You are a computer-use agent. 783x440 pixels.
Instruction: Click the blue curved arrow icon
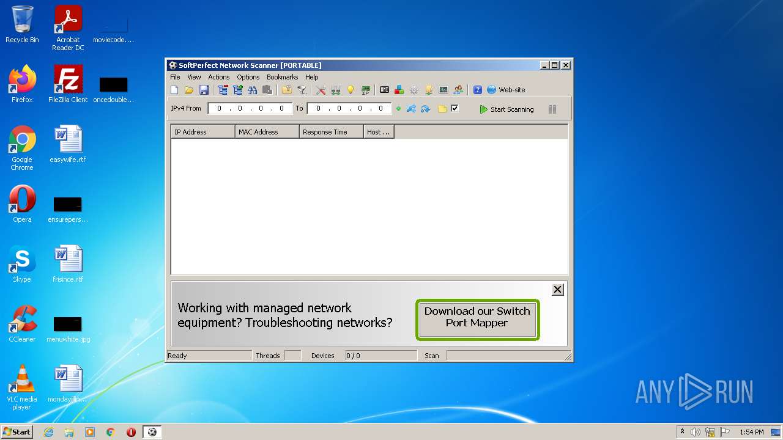425,109
